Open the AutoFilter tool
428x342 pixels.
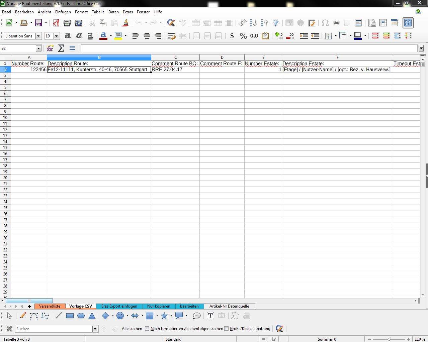point(276,23)
